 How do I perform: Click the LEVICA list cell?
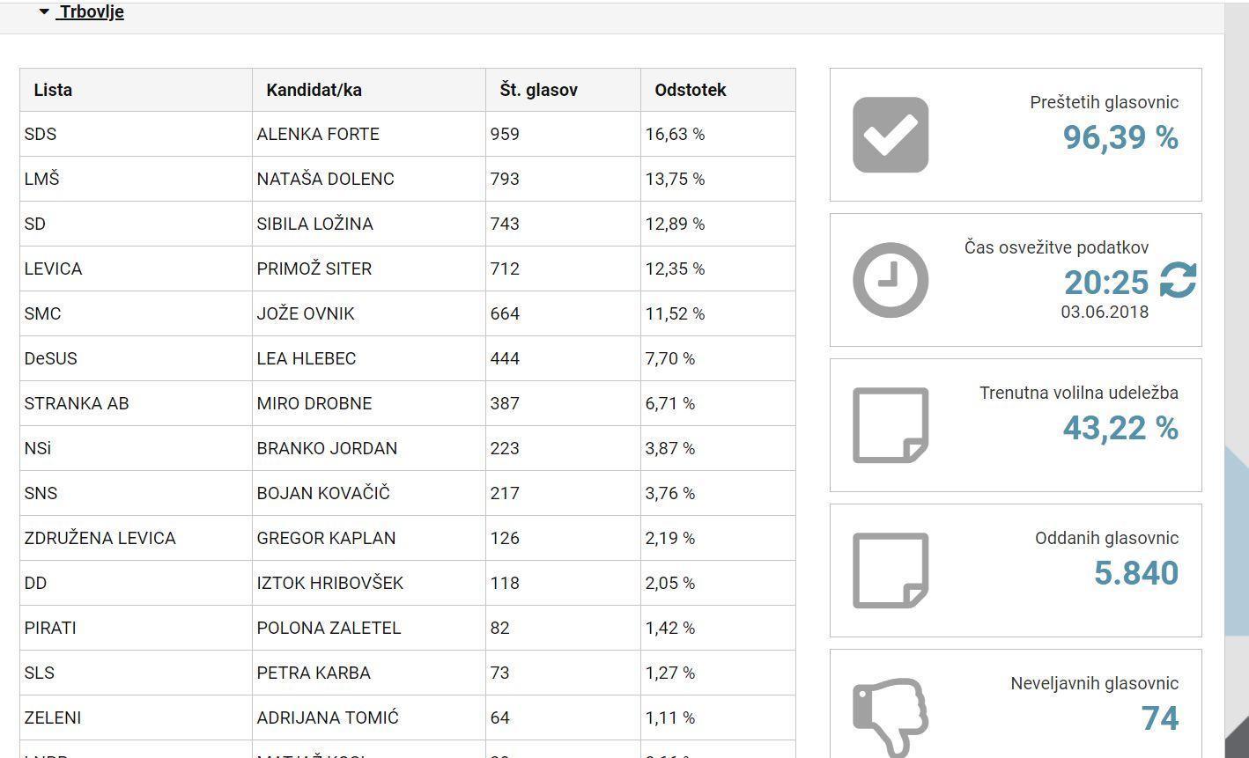point(53,269)
